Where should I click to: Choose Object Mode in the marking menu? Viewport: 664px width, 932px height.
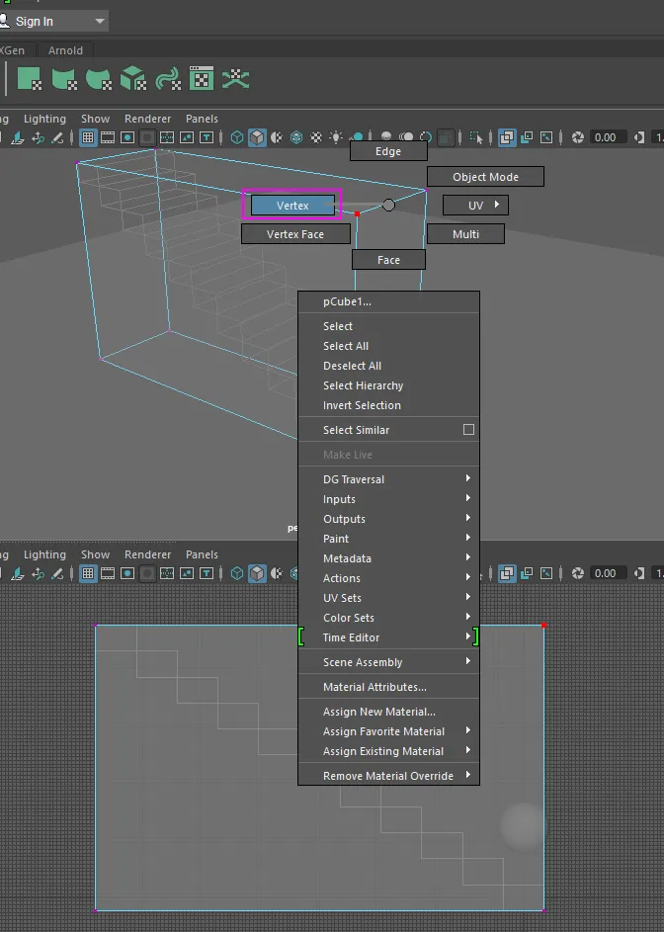pos(485,177)
